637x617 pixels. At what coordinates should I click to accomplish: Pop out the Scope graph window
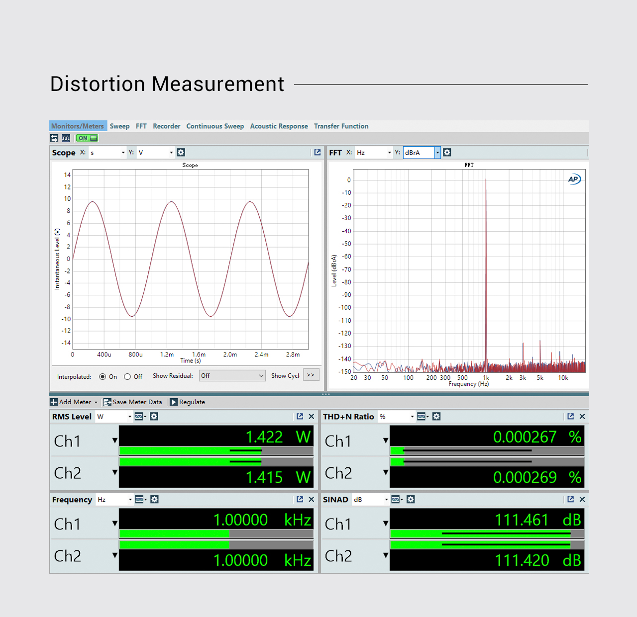click(x=318, y=153)
